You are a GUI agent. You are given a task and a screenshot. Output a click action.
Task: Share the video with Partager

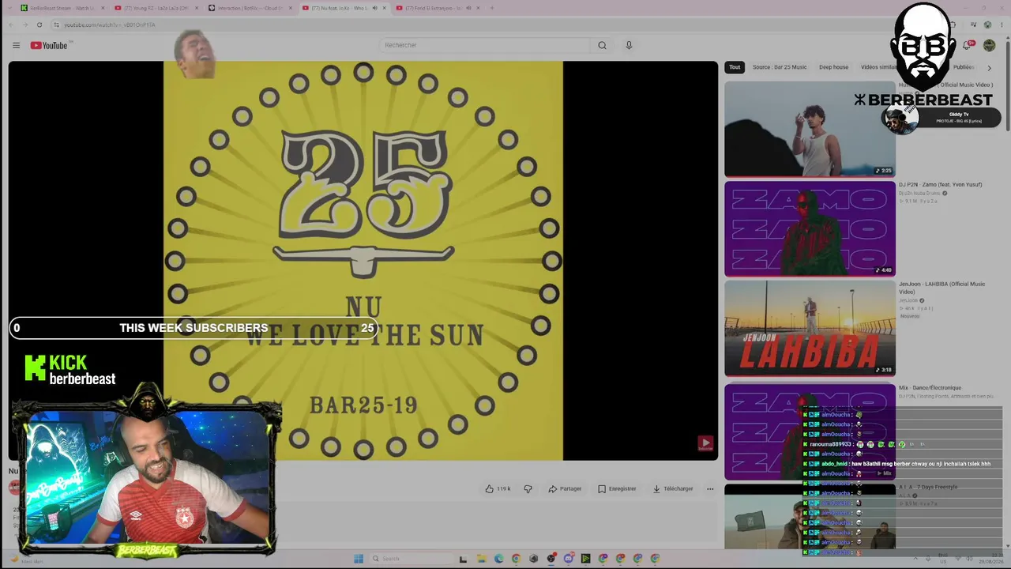(x=565, y=488)
